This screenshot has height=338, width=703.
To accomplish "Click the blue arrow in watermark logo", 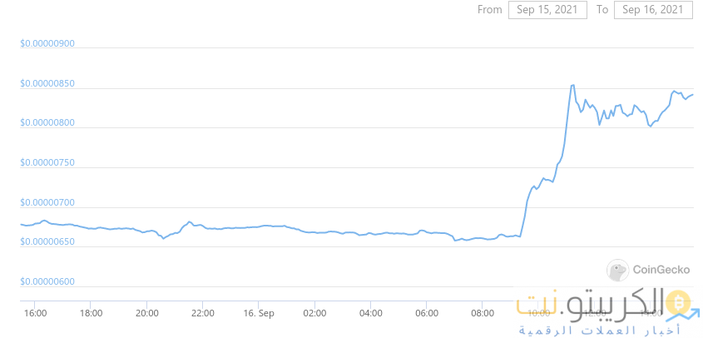I will (684, 314).
